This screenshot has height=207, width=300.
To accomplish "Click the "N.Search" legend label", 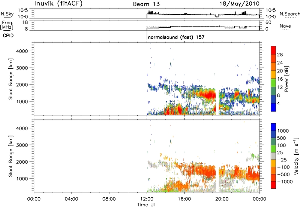I will (289, 14).
